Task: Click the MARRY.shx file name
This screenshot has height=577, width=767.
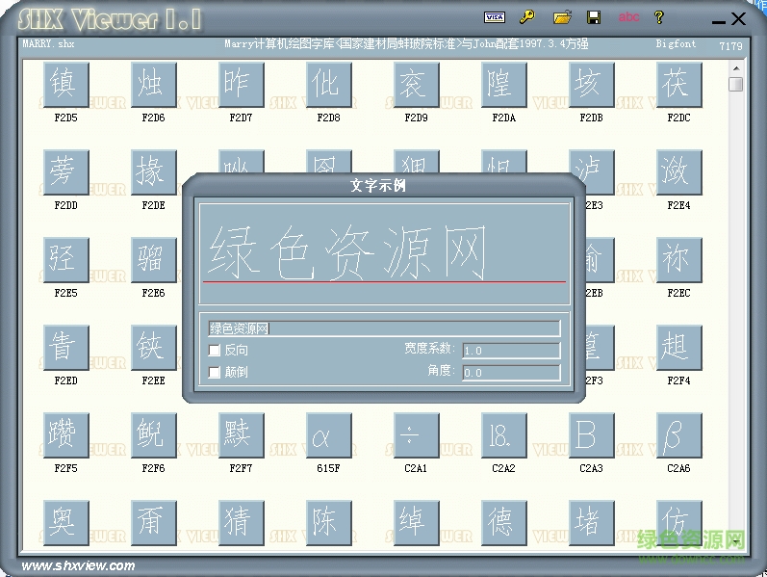Action: (48, 43)
